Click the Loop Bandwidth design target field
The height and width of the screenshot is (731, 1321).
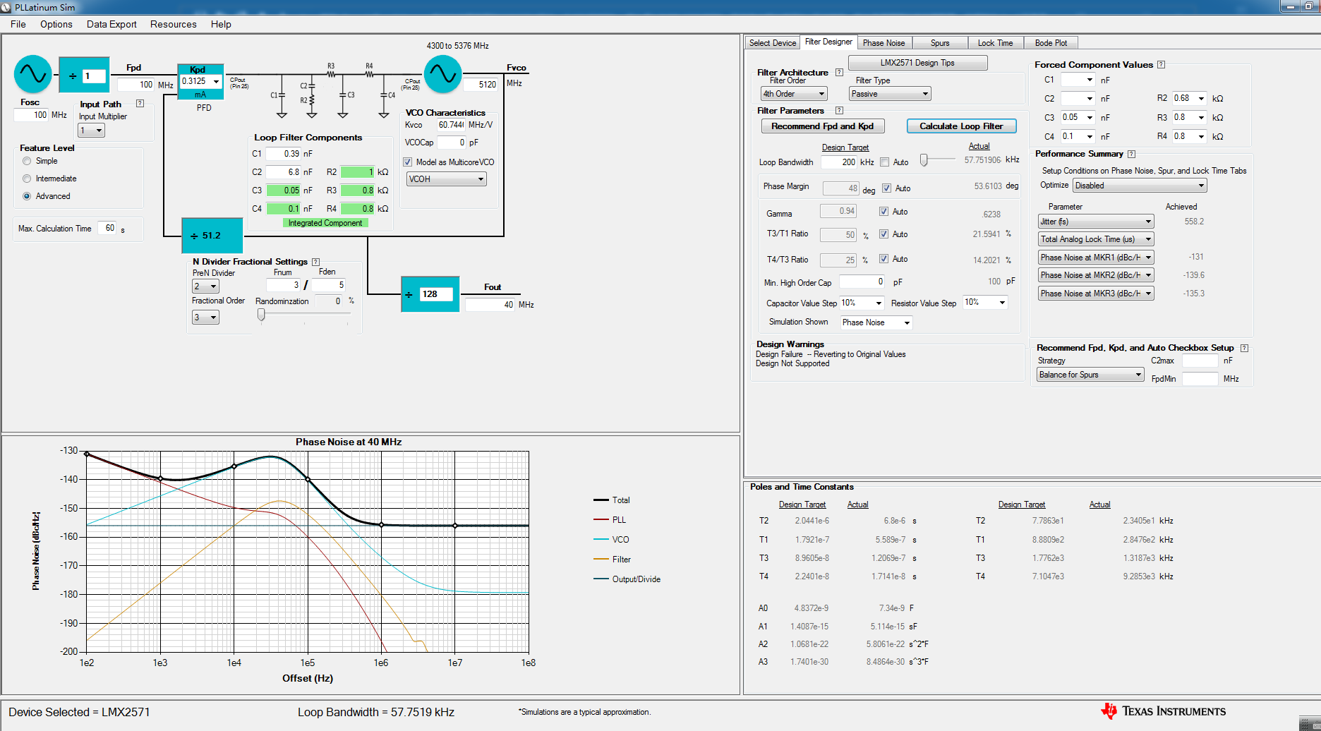pyautogui.click(x=840, y=162)
